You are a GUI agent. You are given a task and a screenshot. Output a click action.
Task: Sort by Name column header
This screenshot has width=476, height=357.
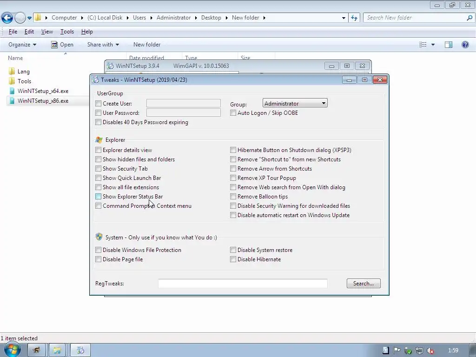(x=15, y=58)
